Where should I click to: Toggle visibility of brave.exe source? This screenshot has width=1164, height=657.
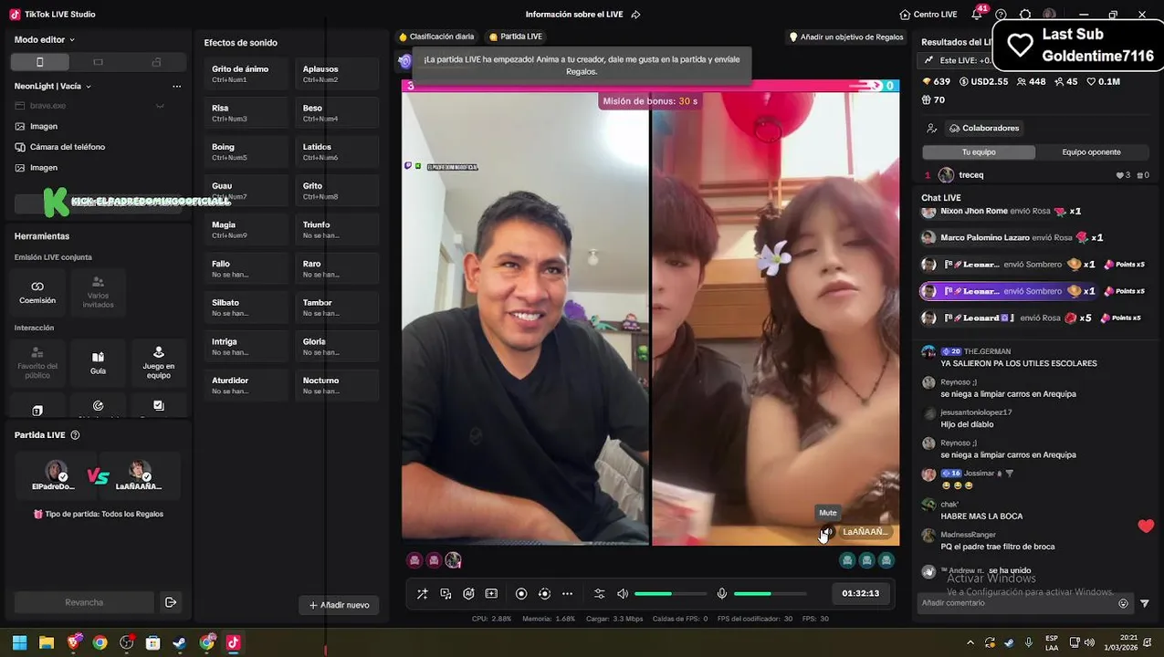click(160, 106)
